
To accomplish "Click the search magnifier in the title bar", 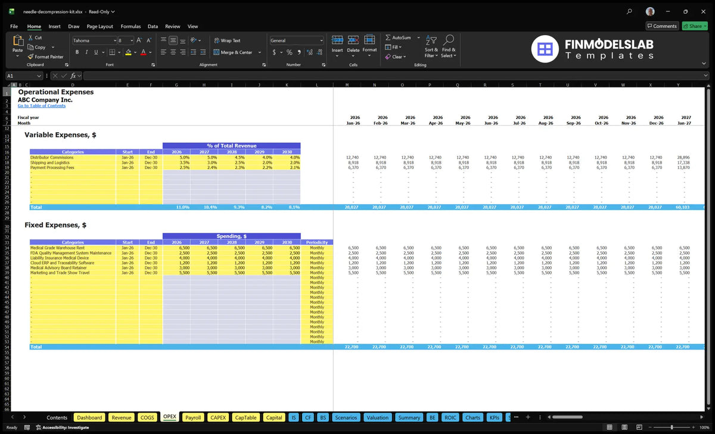I will coord(630,11).
